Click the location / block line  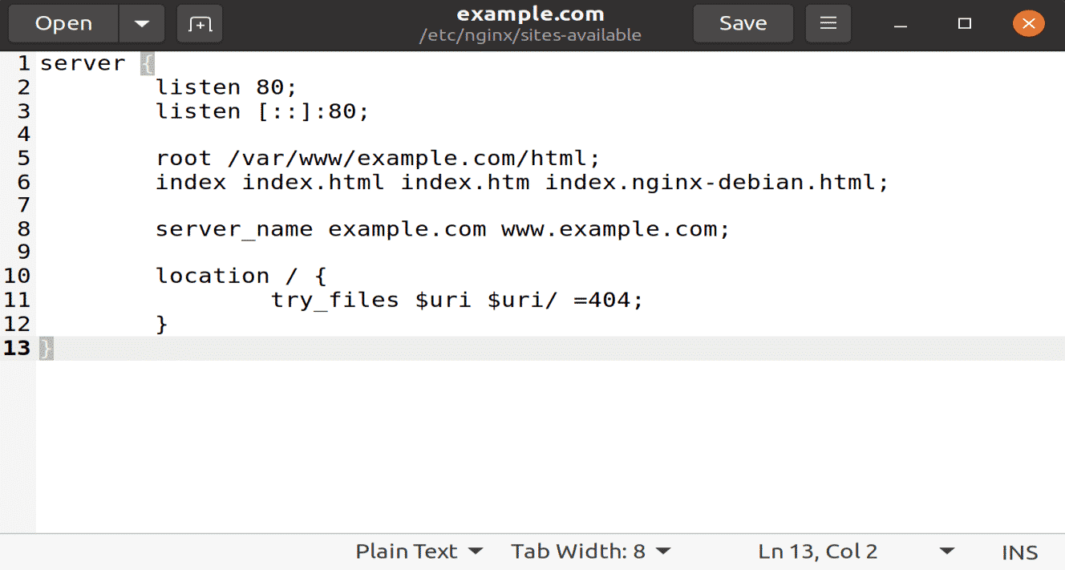point(241,277)
